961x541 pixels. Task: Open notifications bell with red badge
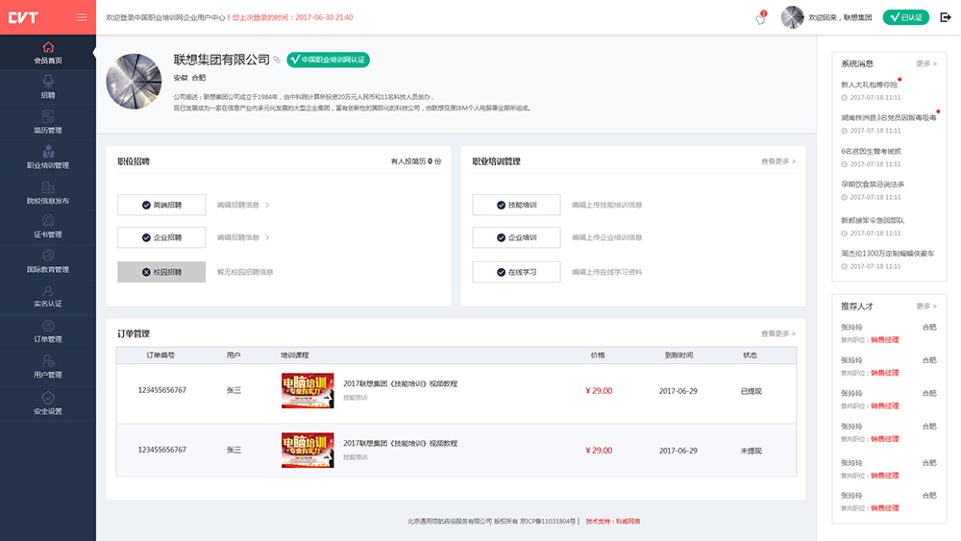tap(760, 18)
